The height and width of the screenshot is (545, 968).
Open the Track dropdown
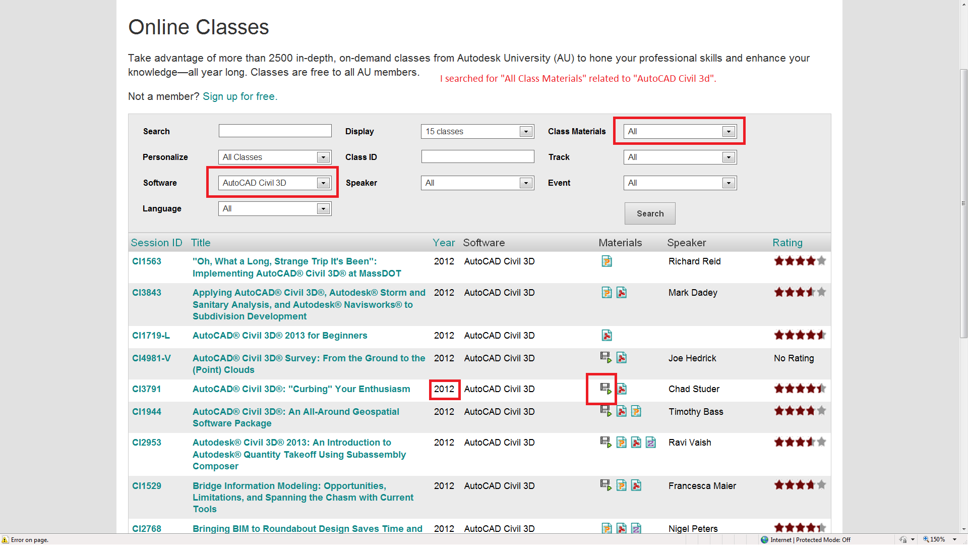(680, 157)
